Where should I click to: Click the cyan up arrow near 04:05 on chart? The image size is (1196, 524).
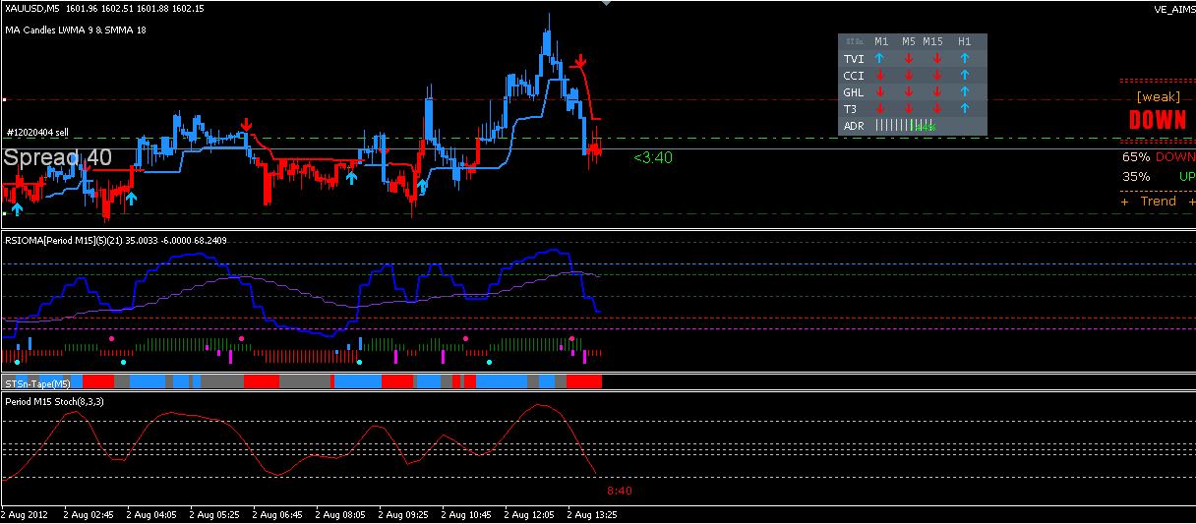tap(130, 199)
